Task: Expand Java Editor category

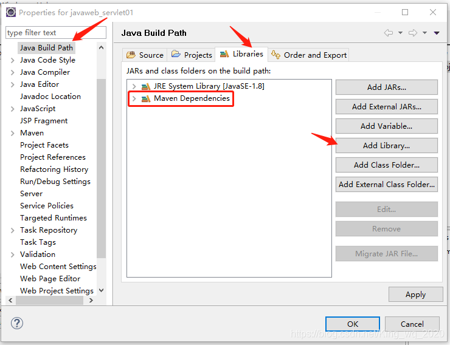Action: 12,84
